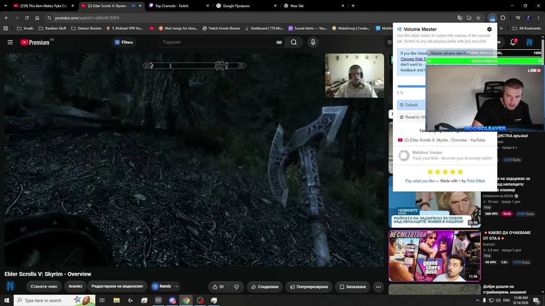Open a new browser tab
Image resolution: width=545 pixels, height=306 pixels.
tap(353, 6)
